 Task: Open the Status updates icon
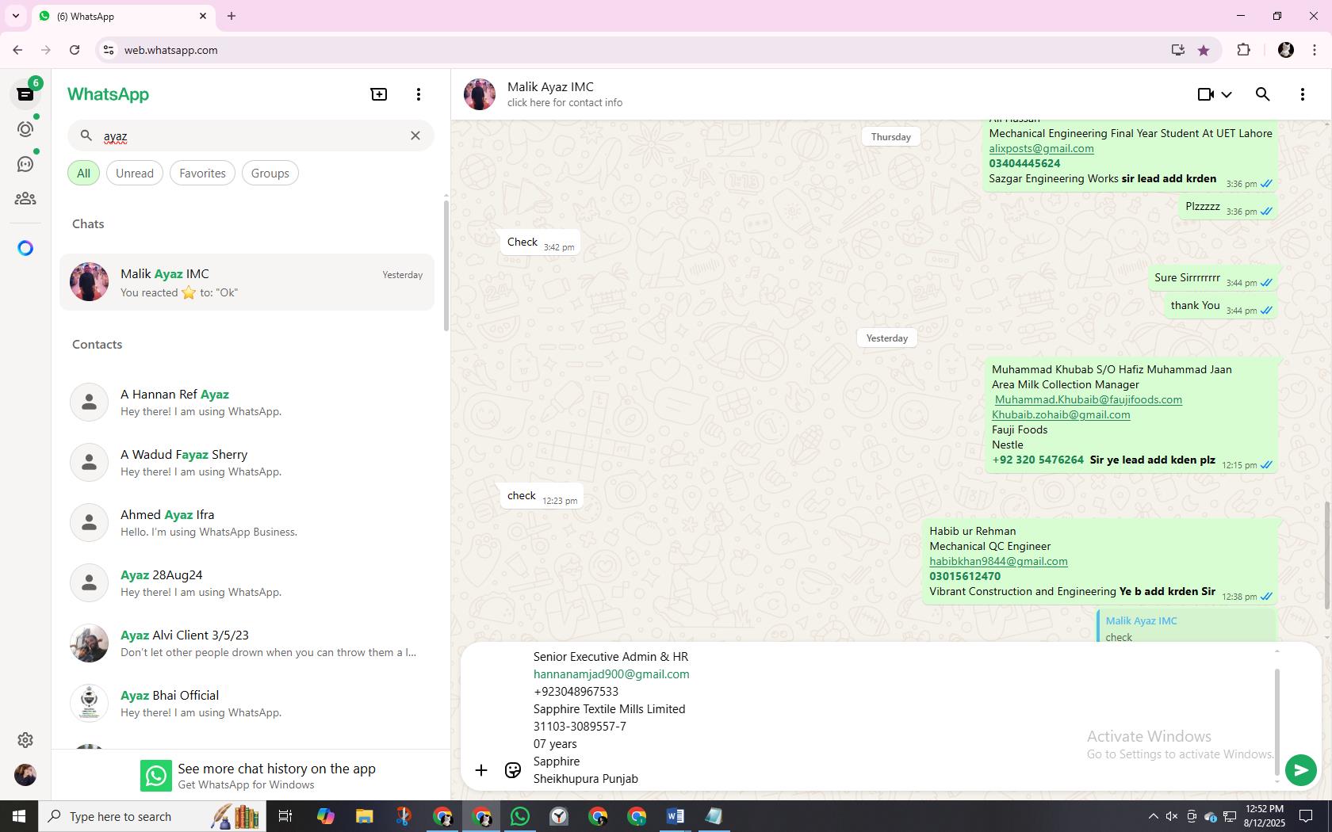coord(25,129)
